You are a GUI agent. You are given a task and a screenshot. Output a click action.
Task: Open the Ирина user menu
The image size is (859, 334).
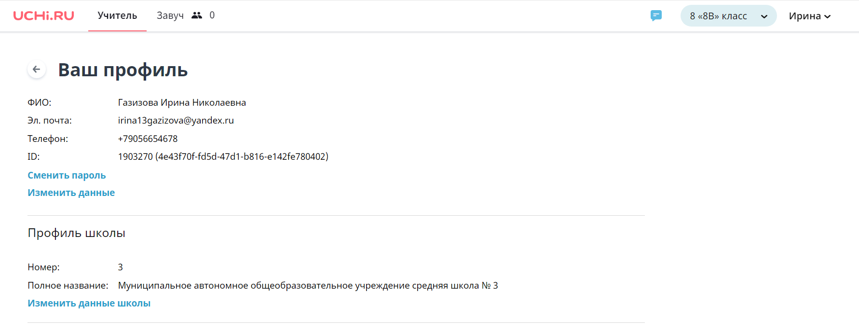point(810,16)
